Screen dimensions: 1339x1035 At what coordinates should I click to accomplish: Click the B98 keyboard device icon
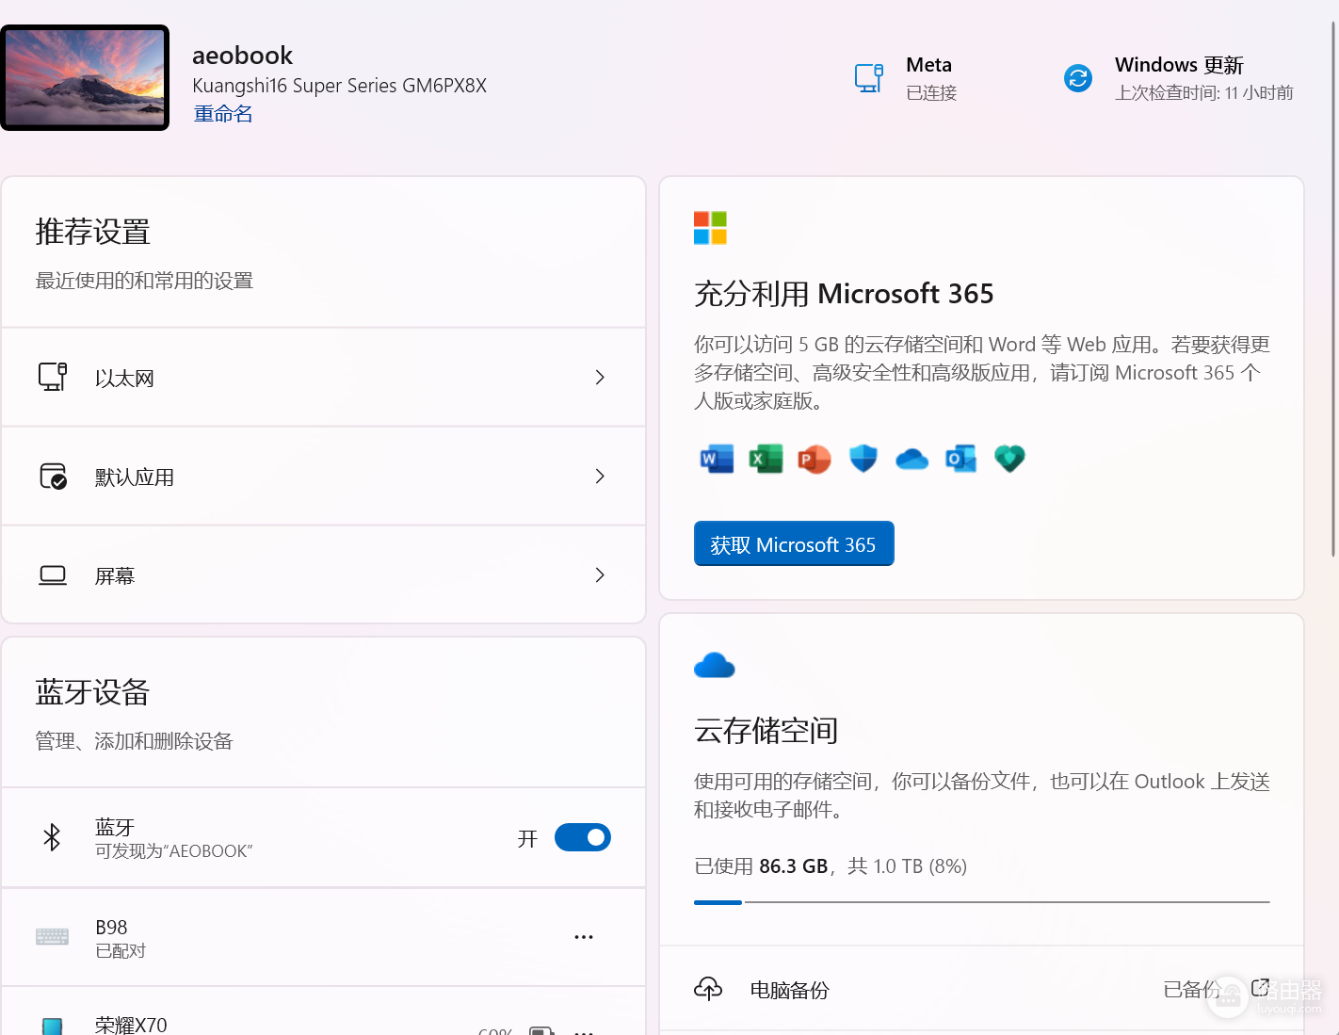[x=52, y=937]
